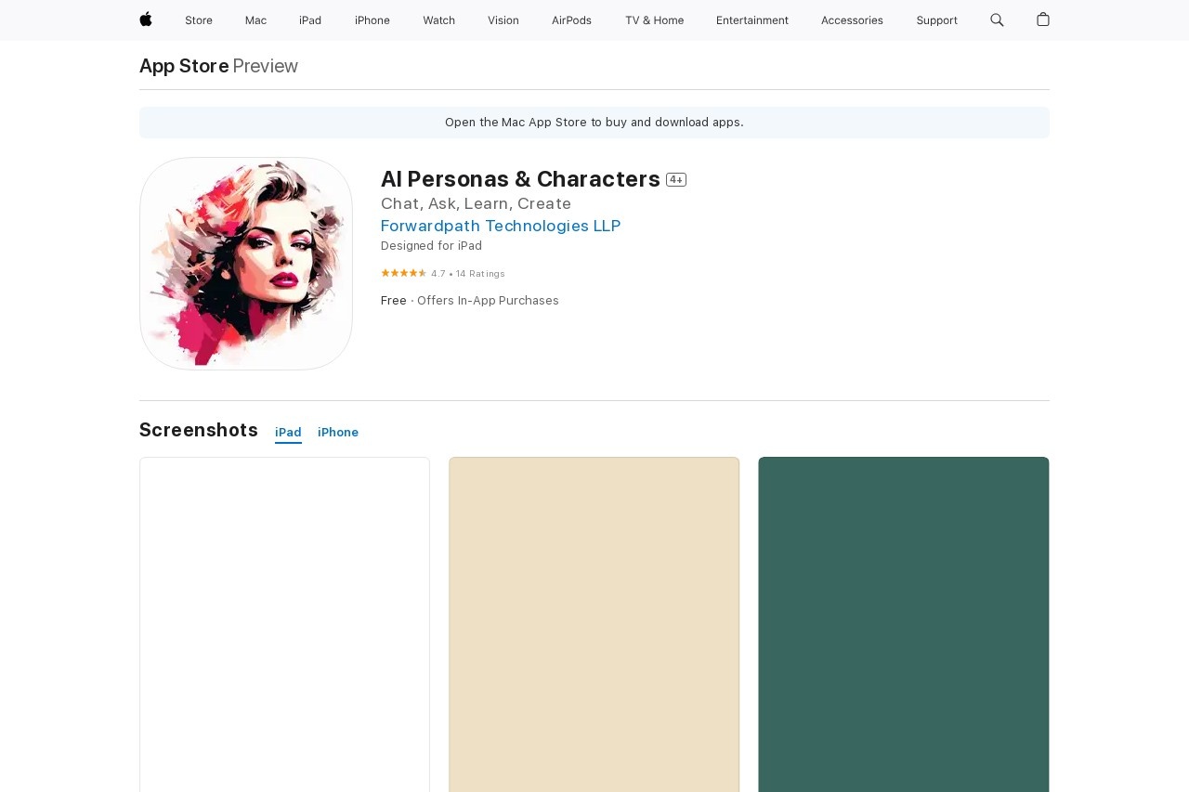
Task: Click the star rating icons
Action: click(404, 273)
